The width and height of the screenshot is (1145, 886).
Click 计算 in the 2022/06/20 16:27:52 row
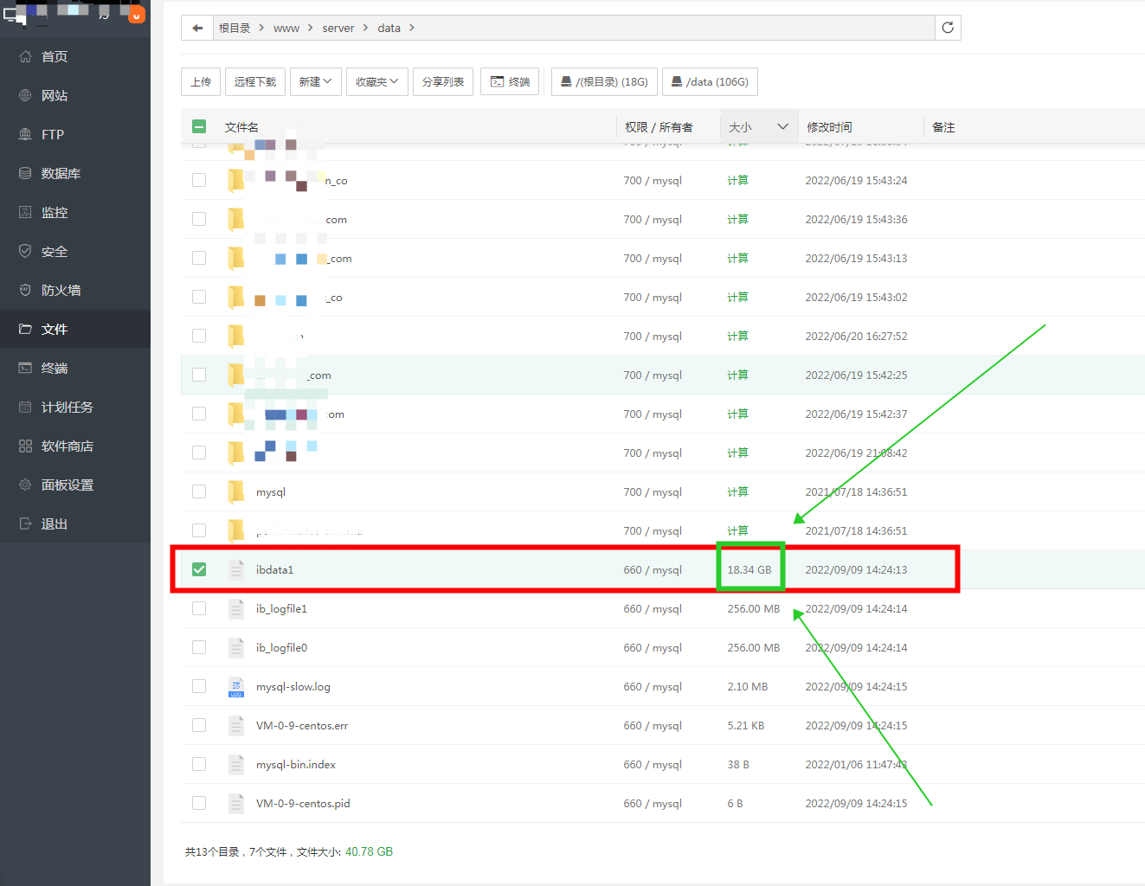[737, 336]
